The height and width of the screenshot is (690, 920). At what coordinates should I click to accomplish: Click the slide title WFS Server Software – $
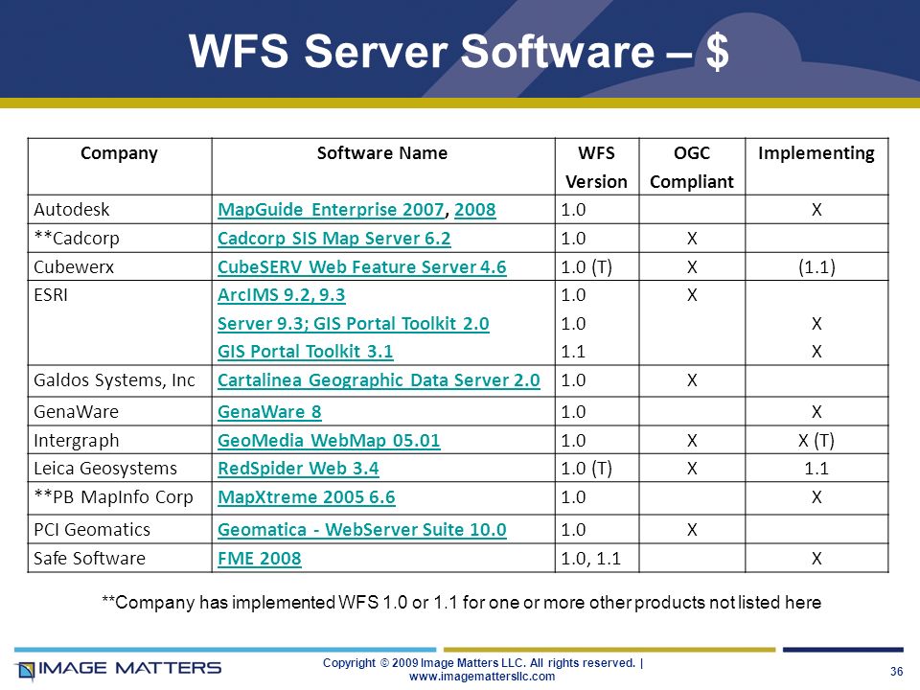coord(459,51)
